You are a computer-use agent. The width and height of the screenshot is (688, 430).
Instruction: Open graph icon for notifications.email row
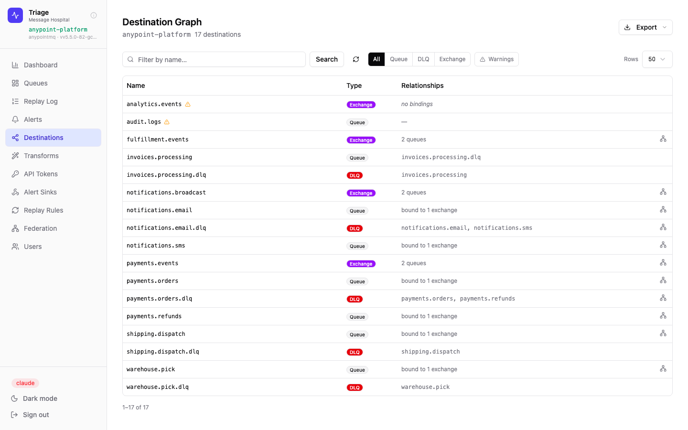[x=663, y=210]
